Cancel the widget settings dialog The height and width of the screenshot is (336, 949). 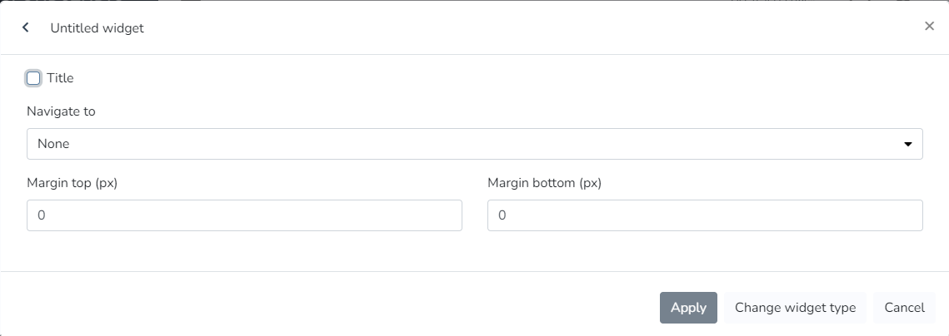click(904, 308)
